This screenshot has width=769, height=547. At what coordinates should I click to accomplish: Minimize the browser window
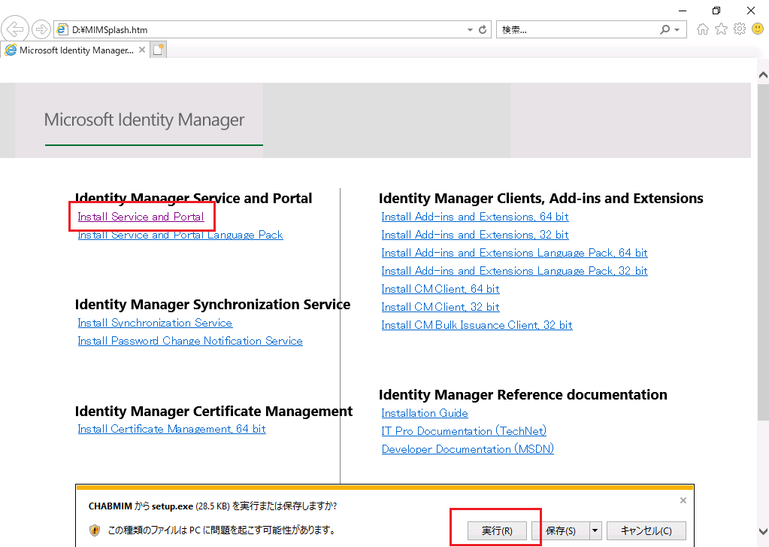pos(683,11)
